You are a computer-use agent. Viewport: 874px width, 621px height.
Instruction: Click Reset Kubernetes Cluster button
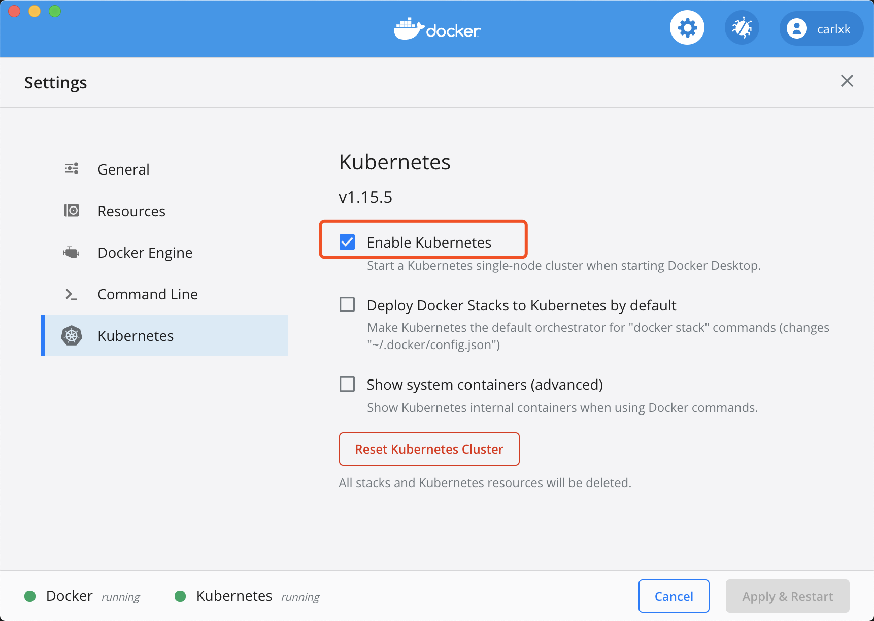click(429, 449)
